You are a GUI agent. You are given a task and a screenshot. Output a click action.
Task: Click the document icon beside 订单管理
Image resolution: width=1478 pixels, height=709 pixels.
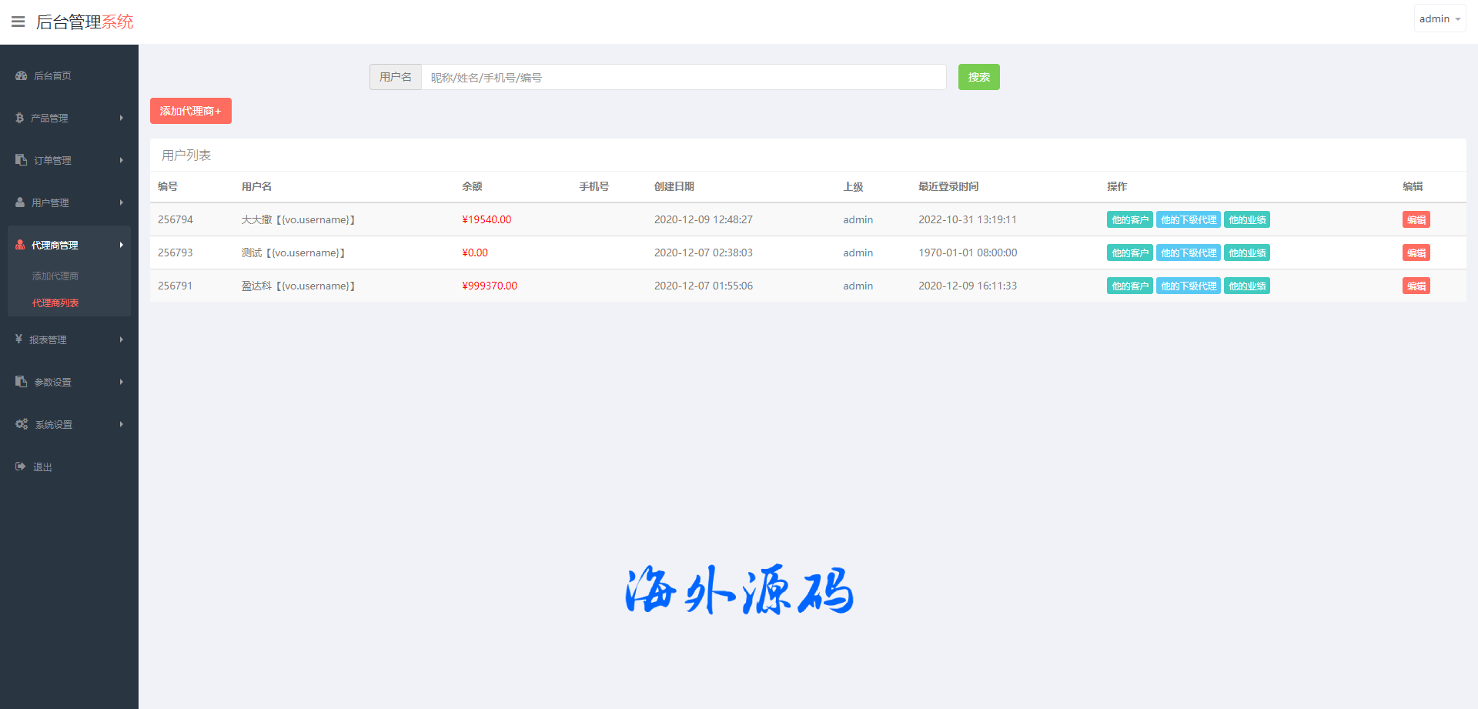point(21,160)
